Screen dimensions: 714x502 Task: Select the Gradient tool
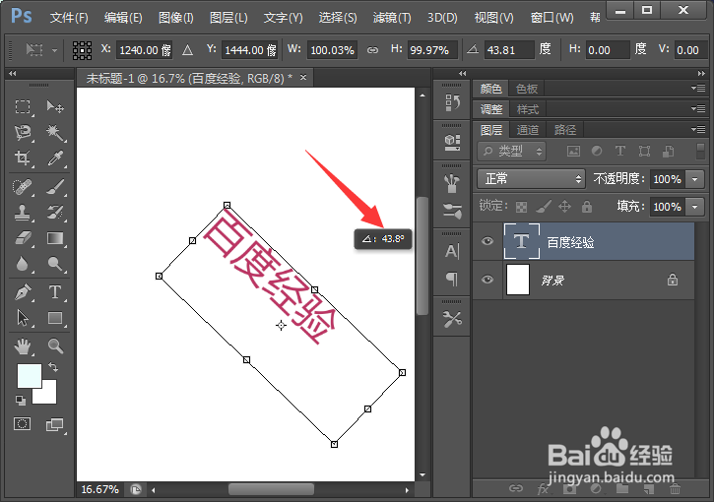(55, 238)
